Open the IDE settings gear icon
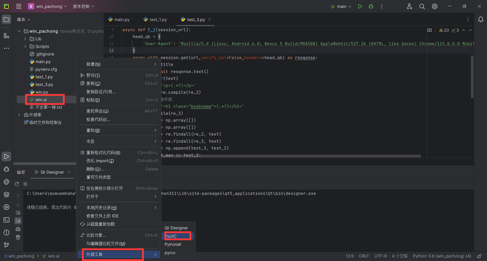Viewport: 487px width, 261px height. [x=434, y=6]
